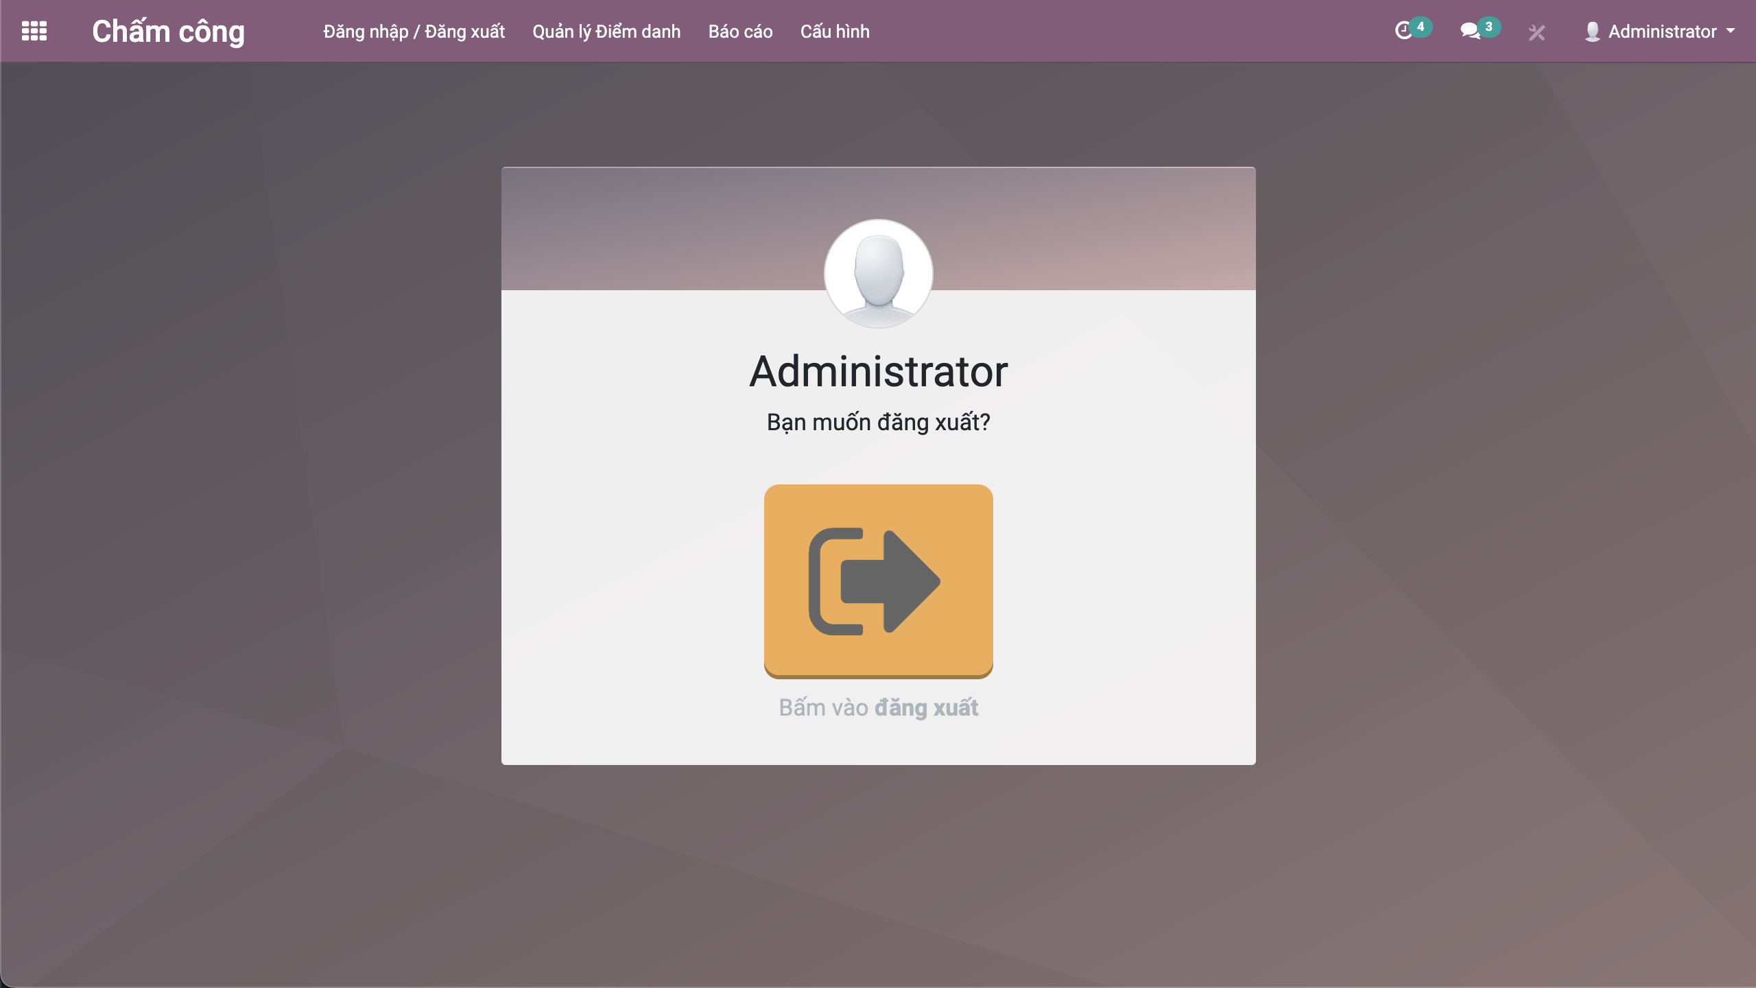Open the Administrator user menu label

point(1662,32)
